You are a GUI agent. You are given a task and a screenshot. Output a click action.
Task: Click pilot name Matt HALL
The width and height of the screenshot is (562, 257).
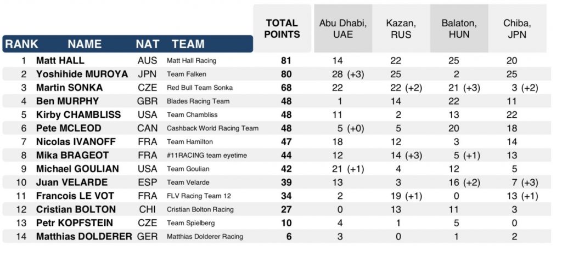pos(60,61)
